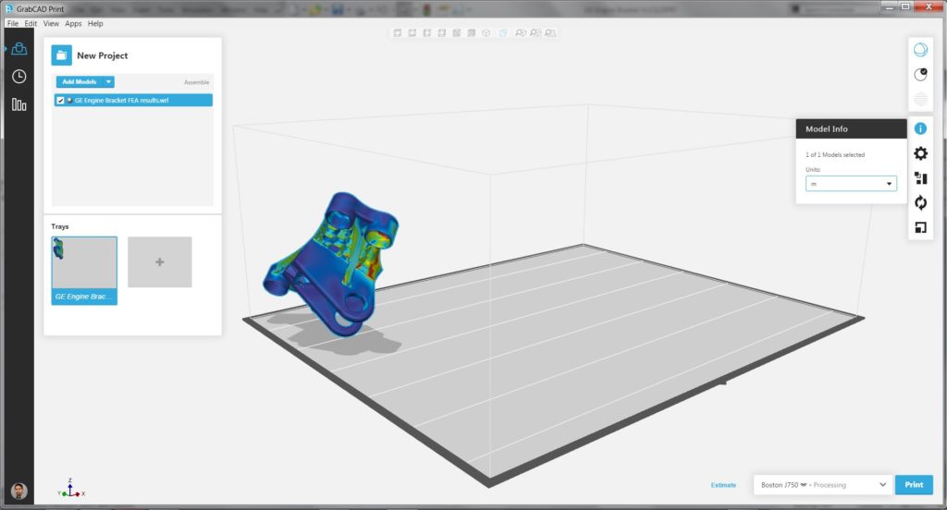Screen dimensions: 947x510
Task: Switch to Analysis mode view icon
Action: pyautogui.click(x=920, y=74)
